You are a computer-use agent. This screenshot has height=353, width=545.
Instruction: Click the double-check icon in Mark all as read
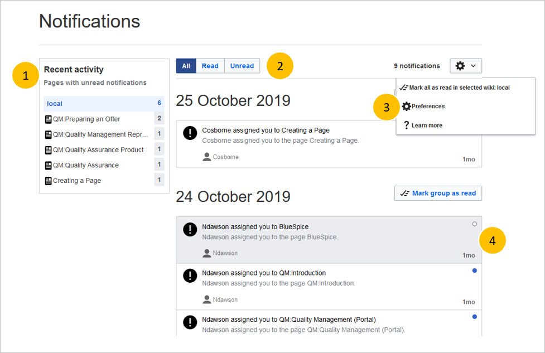click(403, 88)
